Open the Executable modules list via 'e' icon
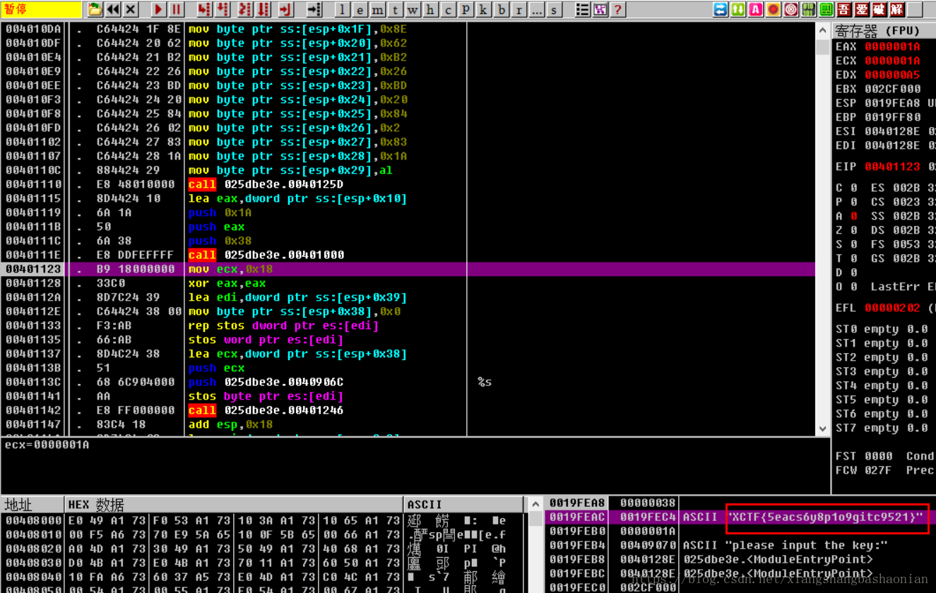This screenshot has width=936, height=593. pos(359,10)
